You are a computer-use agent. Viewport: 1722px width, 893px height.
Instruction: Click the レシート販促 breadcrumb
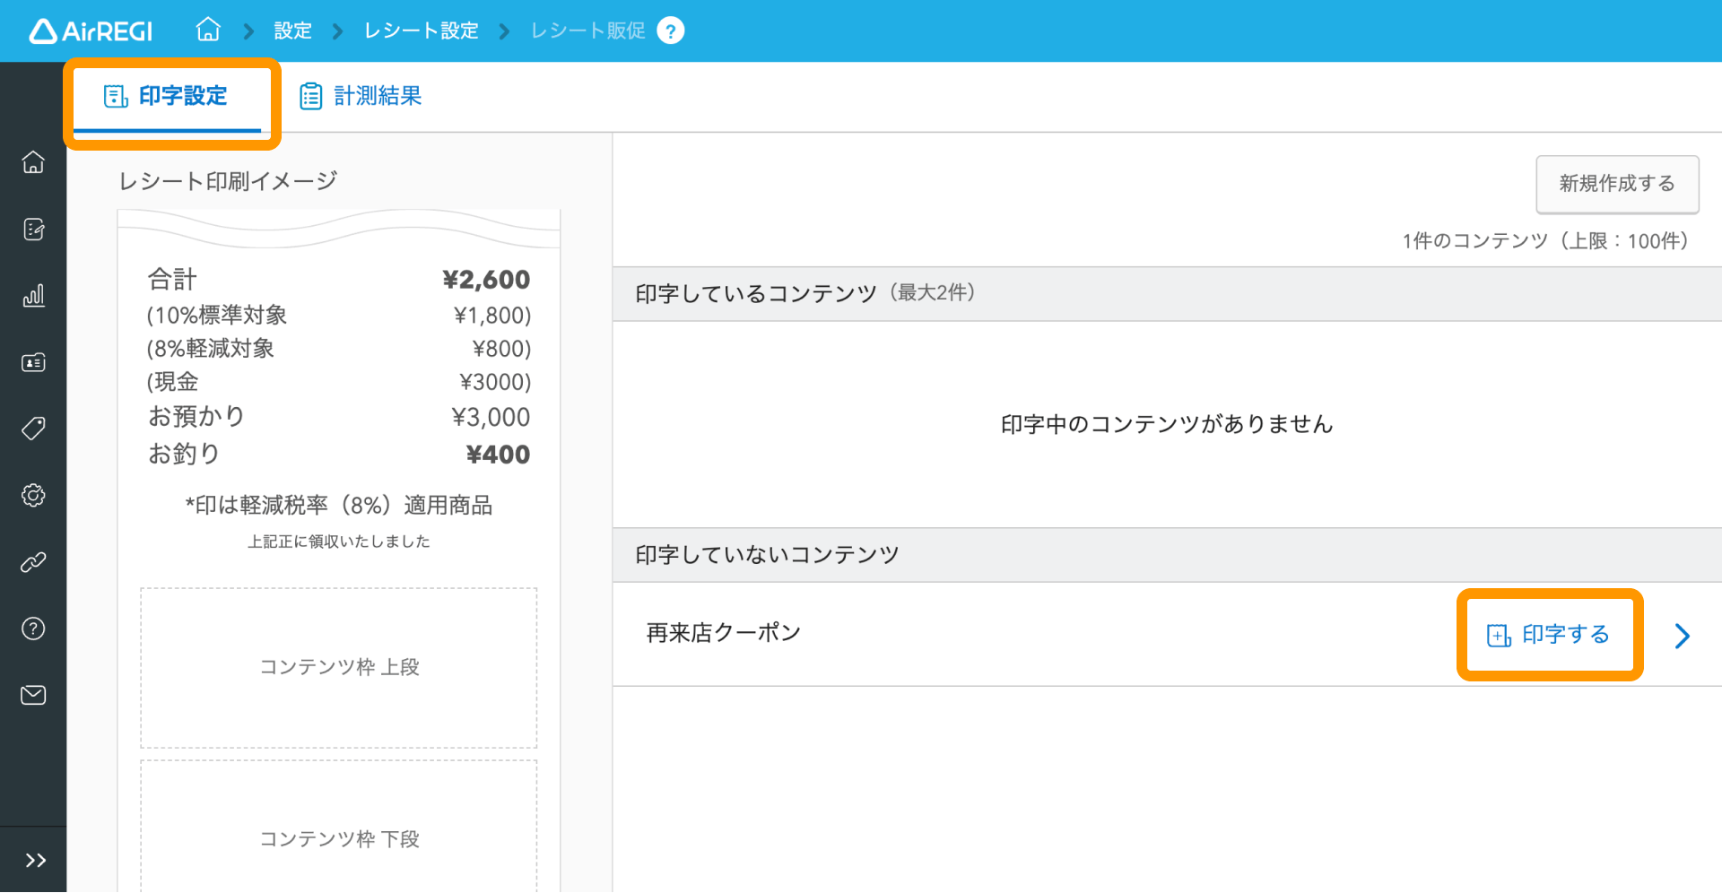(587, 30)
